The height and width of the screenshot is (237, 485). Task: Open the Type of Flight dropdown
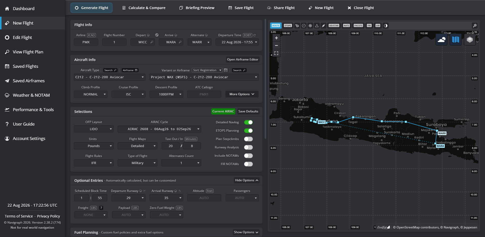tap(137, 163)
